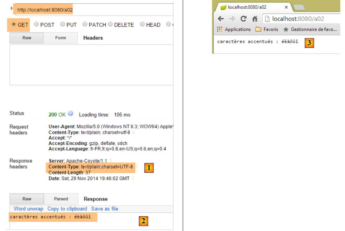Expand the URL details triangle
This screenshot has width=345, height=231.
pyautogui.click(x=12, y=8)
